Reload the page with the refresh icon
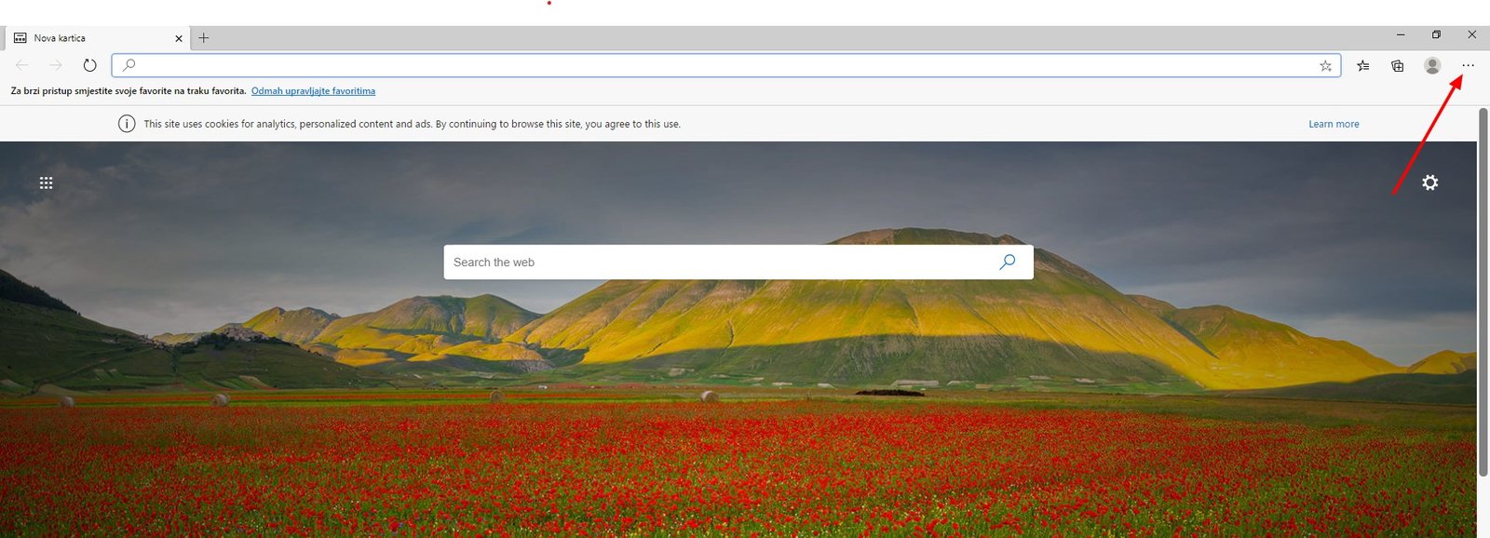 89,65
